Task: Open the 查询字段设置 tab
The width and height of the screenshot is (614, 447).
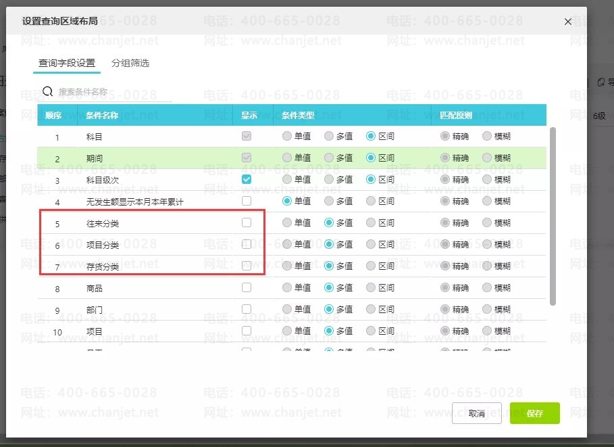Action: [x=67, y=63]
